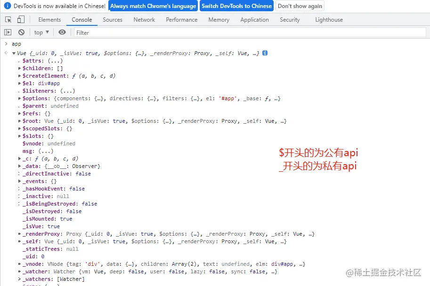430x286 pixels.
Task: Open the Application tab
Action: [x=254, y=20]
